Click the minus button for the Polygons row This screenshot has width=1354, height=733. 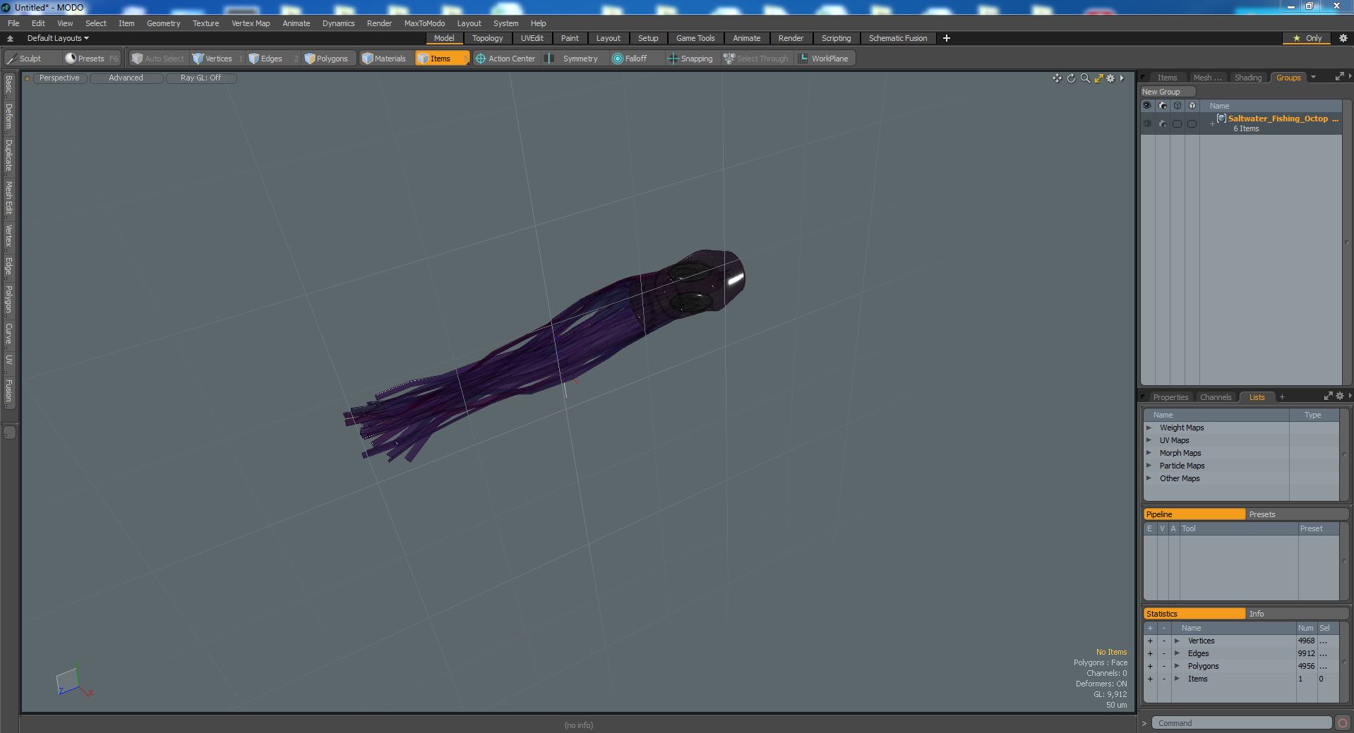point(1164,667)
